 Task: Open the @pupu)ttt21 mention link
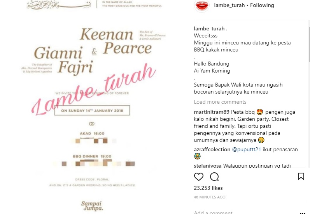pos(247,149)
